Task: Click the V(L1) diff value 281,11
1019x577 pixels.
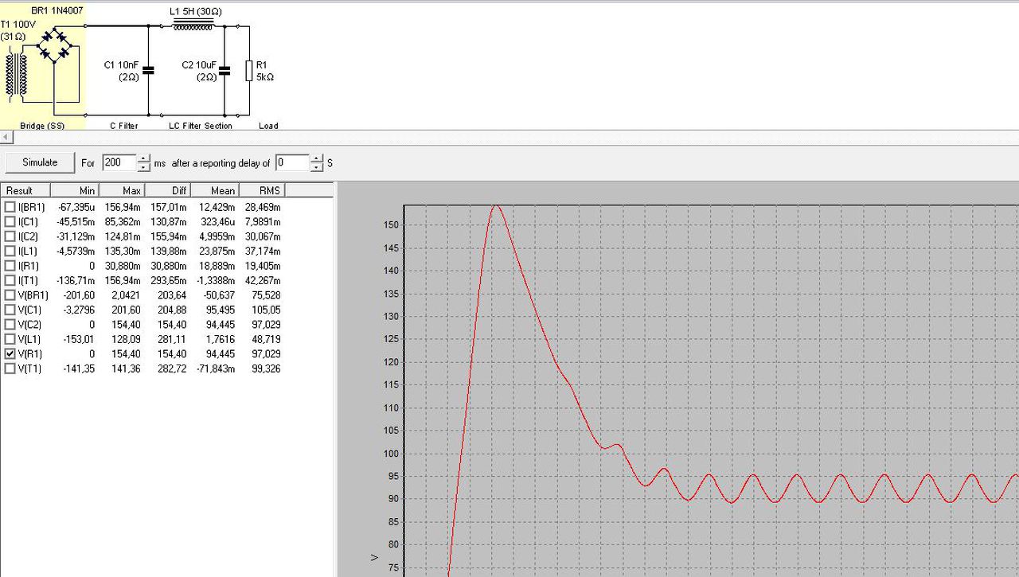Action: (172, 339)
